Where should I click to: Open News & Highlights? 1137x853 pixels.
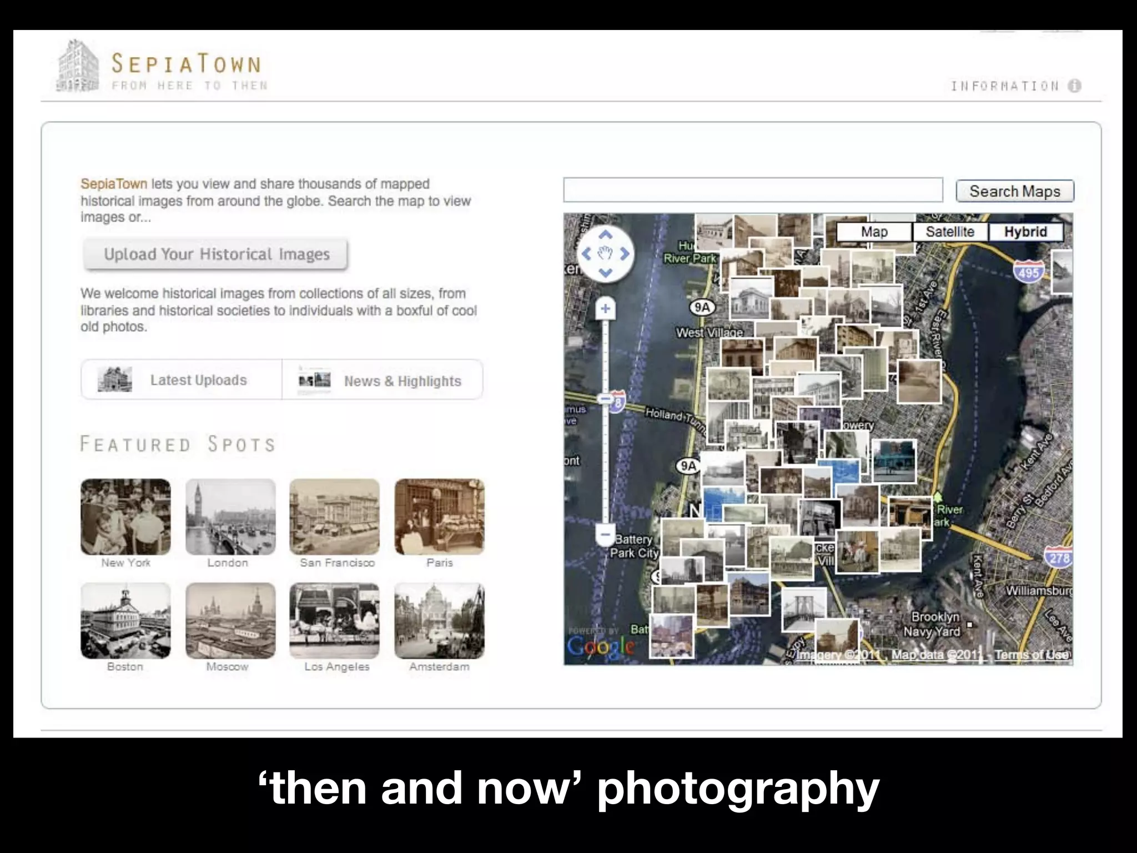pyautogui.click(x=383, y=379)
